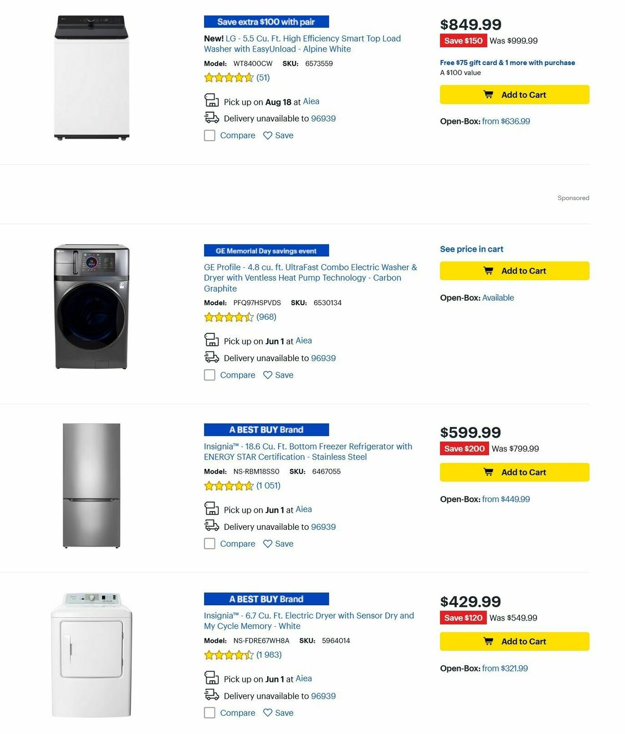Open the Open-Box from $636.99 link

coord(505,121)
